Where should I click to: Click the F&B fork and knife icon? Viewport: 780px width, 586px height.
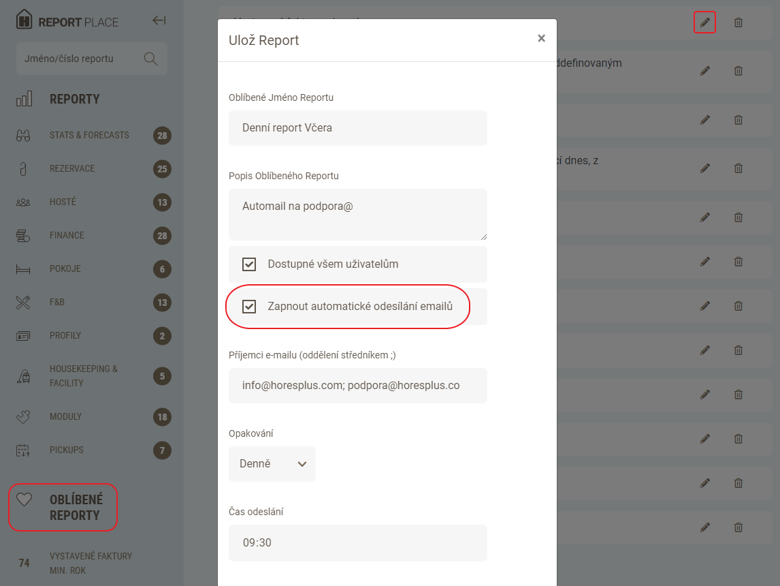24,302
